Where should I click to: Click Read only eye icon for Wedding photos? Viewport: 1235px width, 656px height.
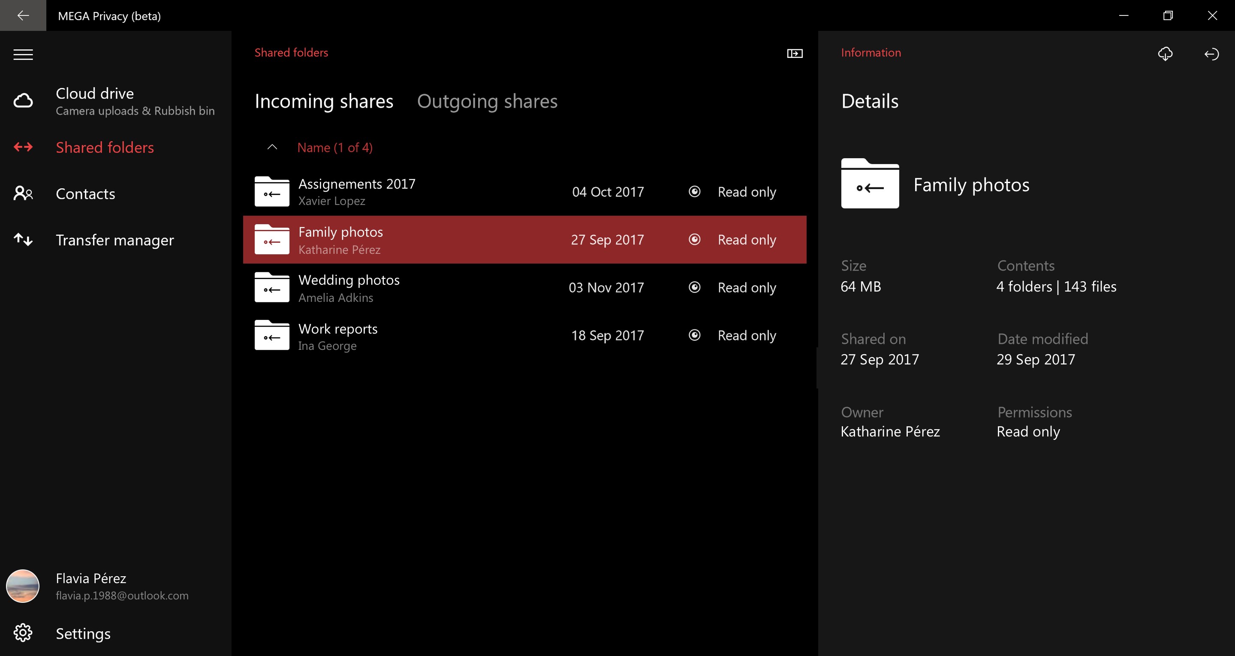(x=694, y=287)
